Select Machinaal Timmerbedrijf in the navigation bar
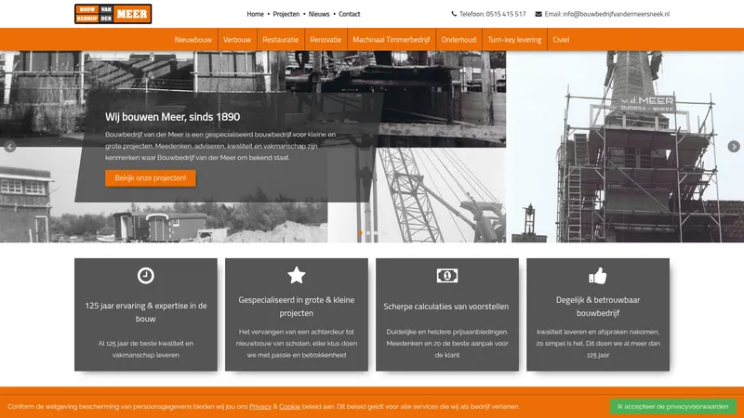The image size is (744, 418). (x=392, y=40)
